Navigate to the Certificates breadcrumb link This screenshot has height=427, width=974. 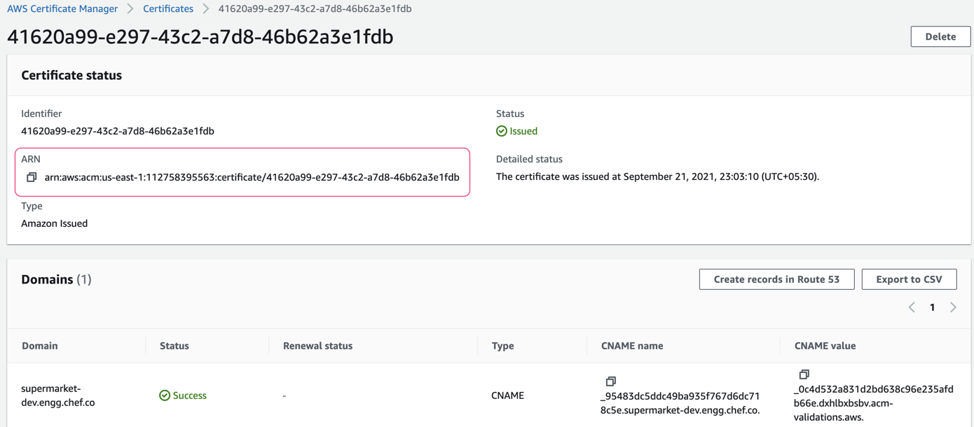click(167, 8)
